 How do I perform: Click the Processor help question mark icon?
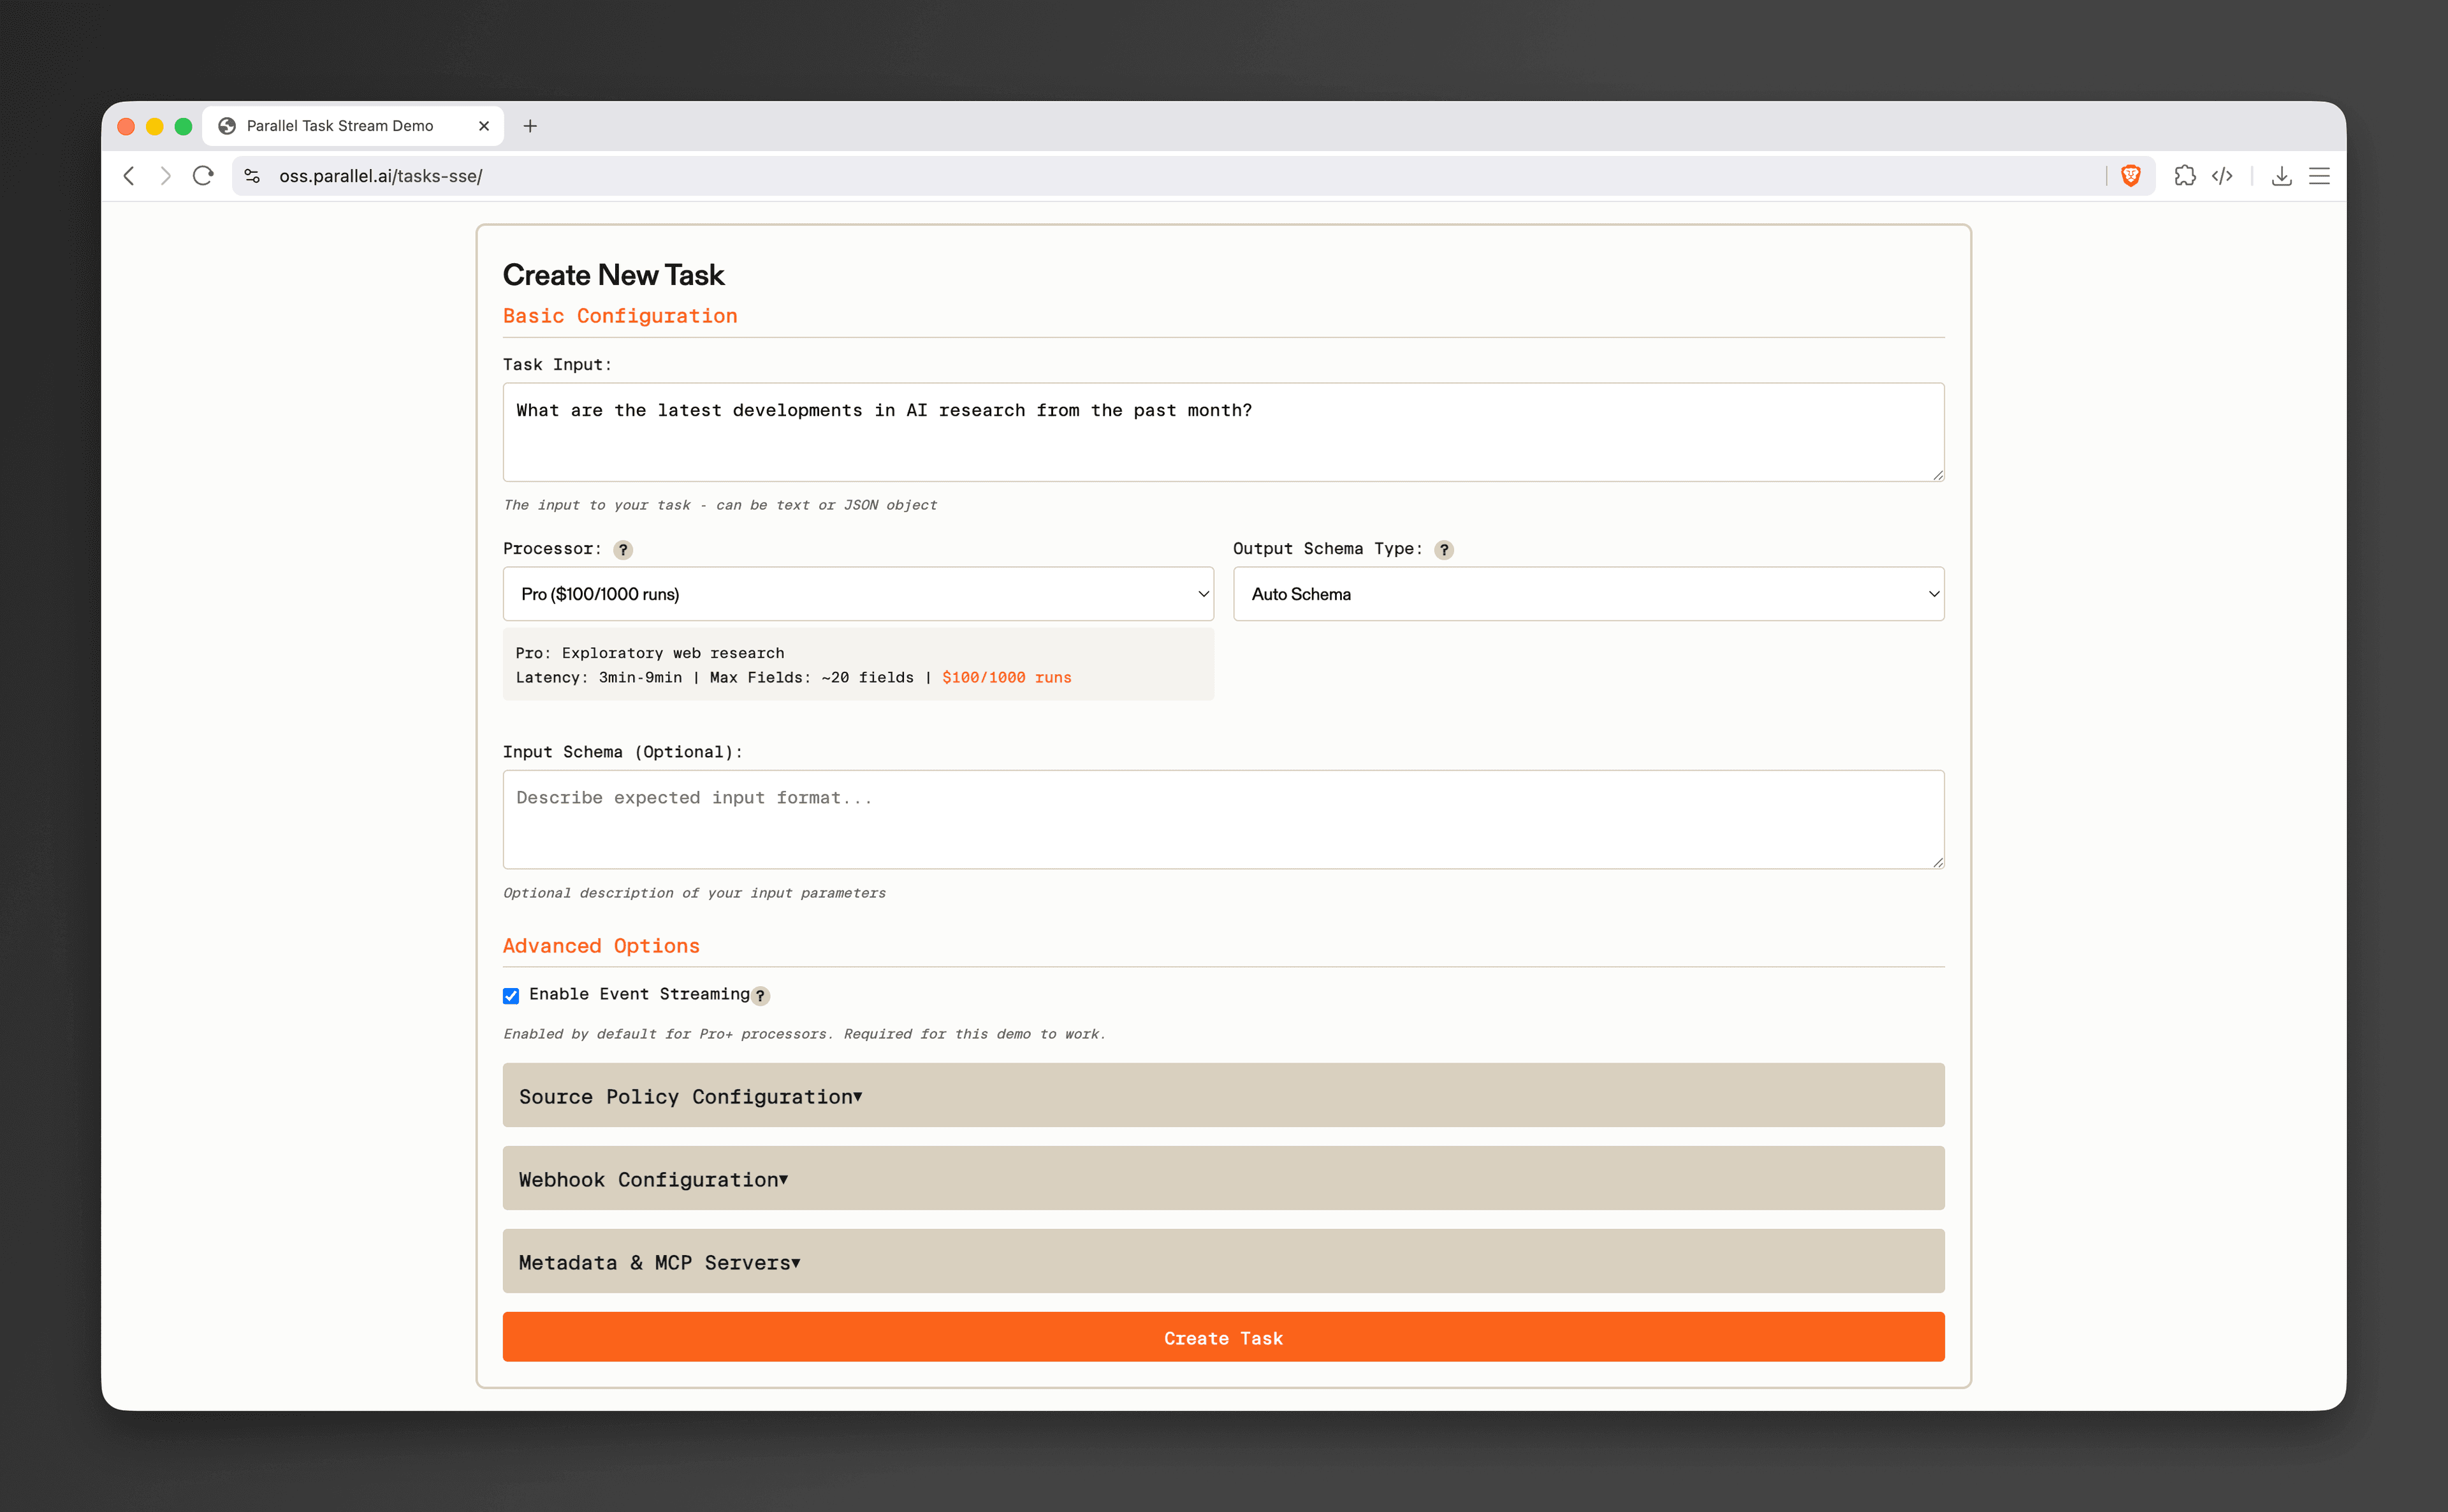(x=624, y=549)
